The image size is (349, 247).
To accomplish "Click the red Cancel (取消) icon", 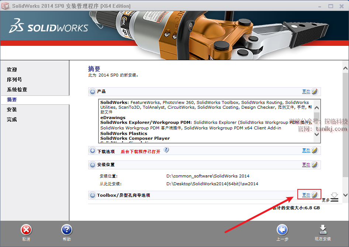I will point(26,230).
